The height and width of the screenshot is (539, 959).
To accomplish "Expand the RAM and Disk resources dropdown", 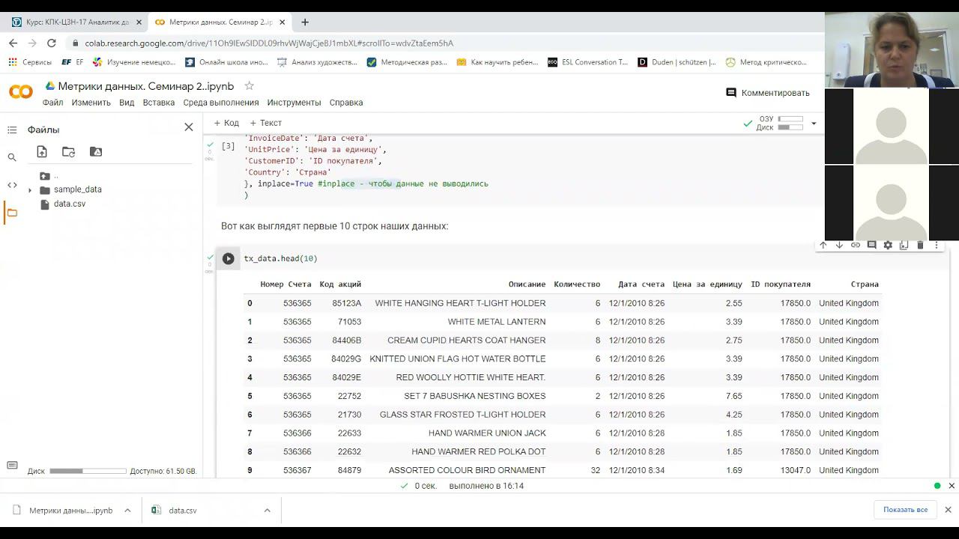I will [x=814, y=124].
